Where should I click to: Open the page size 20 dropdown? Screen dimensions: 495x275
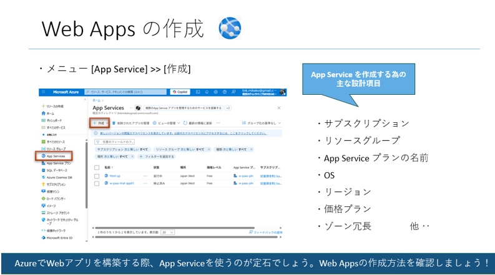[x=168, y=233]
